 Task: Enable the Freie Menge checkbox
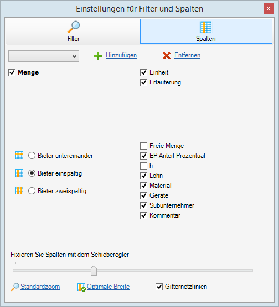point(143,146)
